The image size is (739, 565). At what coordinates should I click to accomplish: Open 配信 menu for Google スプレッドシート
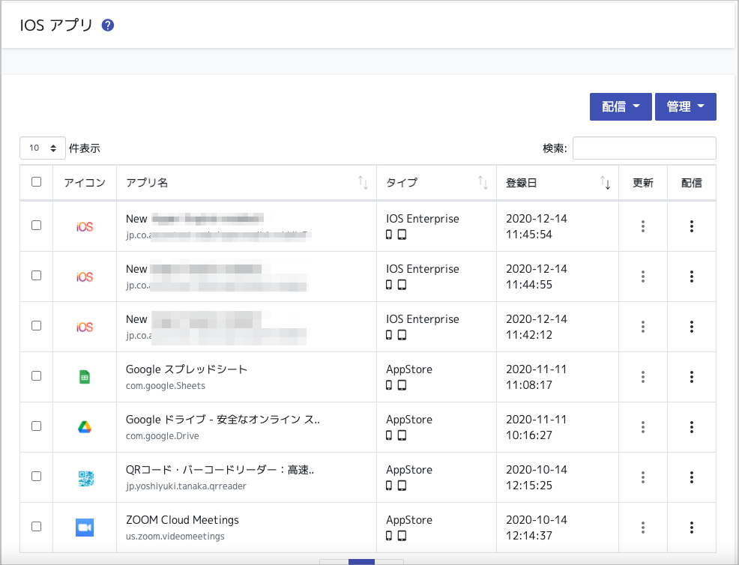[692, 377]
